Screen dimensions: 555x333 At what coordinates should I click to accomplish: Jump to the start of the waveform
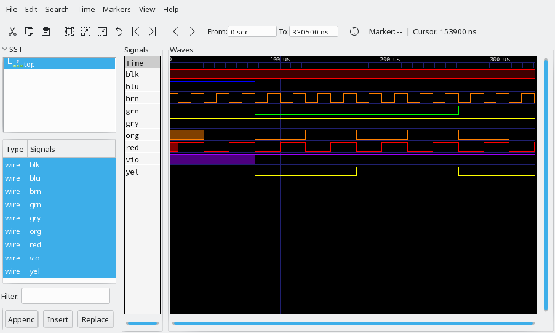tap(136, 31)
